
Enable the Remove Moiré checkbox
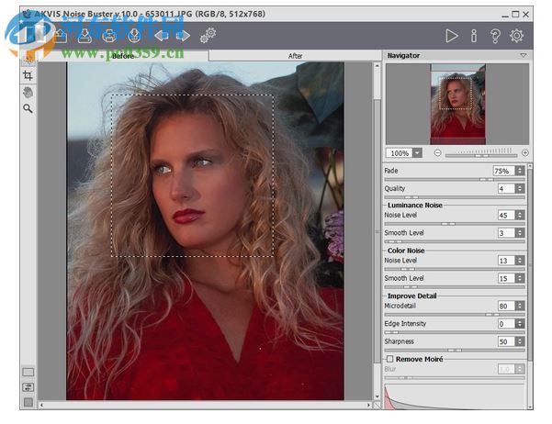[x=390, y=359]
